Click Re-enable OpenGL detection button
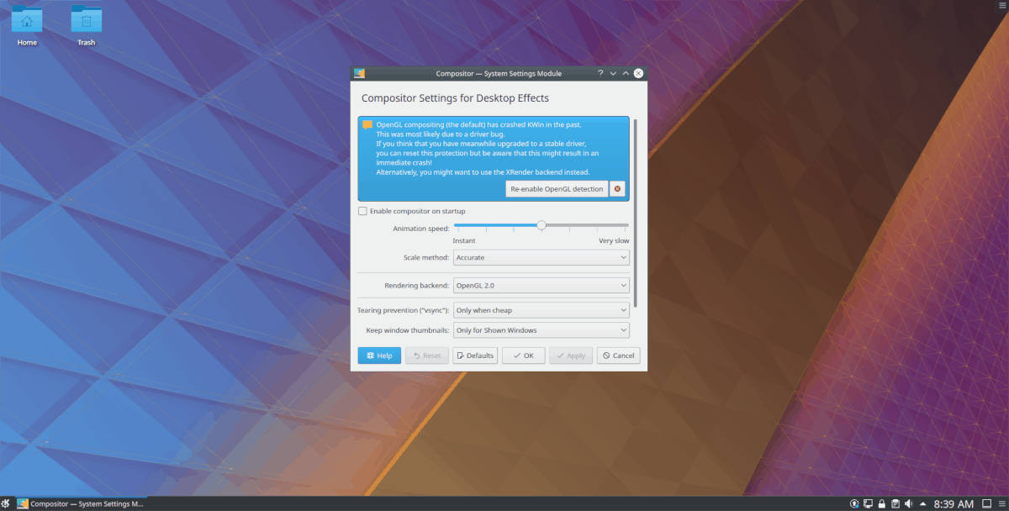This screenshot has width=1009, height=511. pos(557,189)
